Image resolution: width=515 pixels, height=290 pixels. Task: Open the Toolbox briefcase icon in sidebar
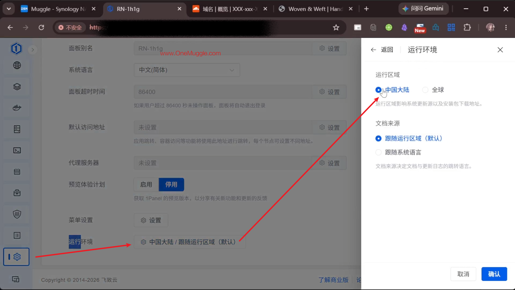click(17, 193)
